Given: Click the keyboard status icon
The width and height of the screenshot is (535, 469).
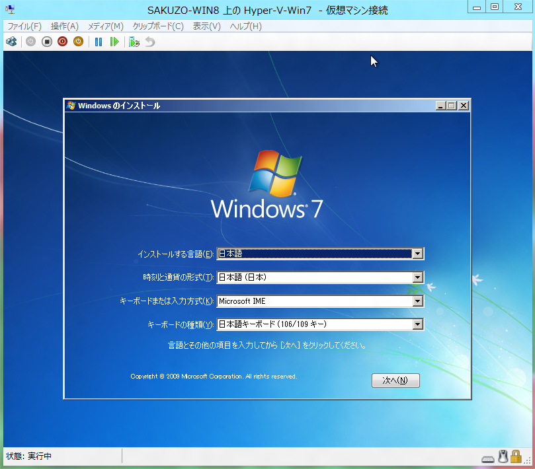Looking at the screenshot, I should click(x=488, y=459).
